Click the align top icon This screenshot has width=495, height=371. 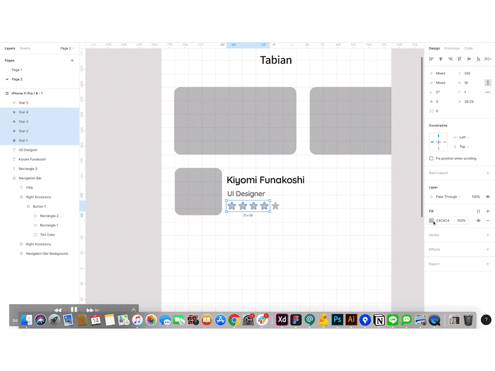click(x=460, y=59)
